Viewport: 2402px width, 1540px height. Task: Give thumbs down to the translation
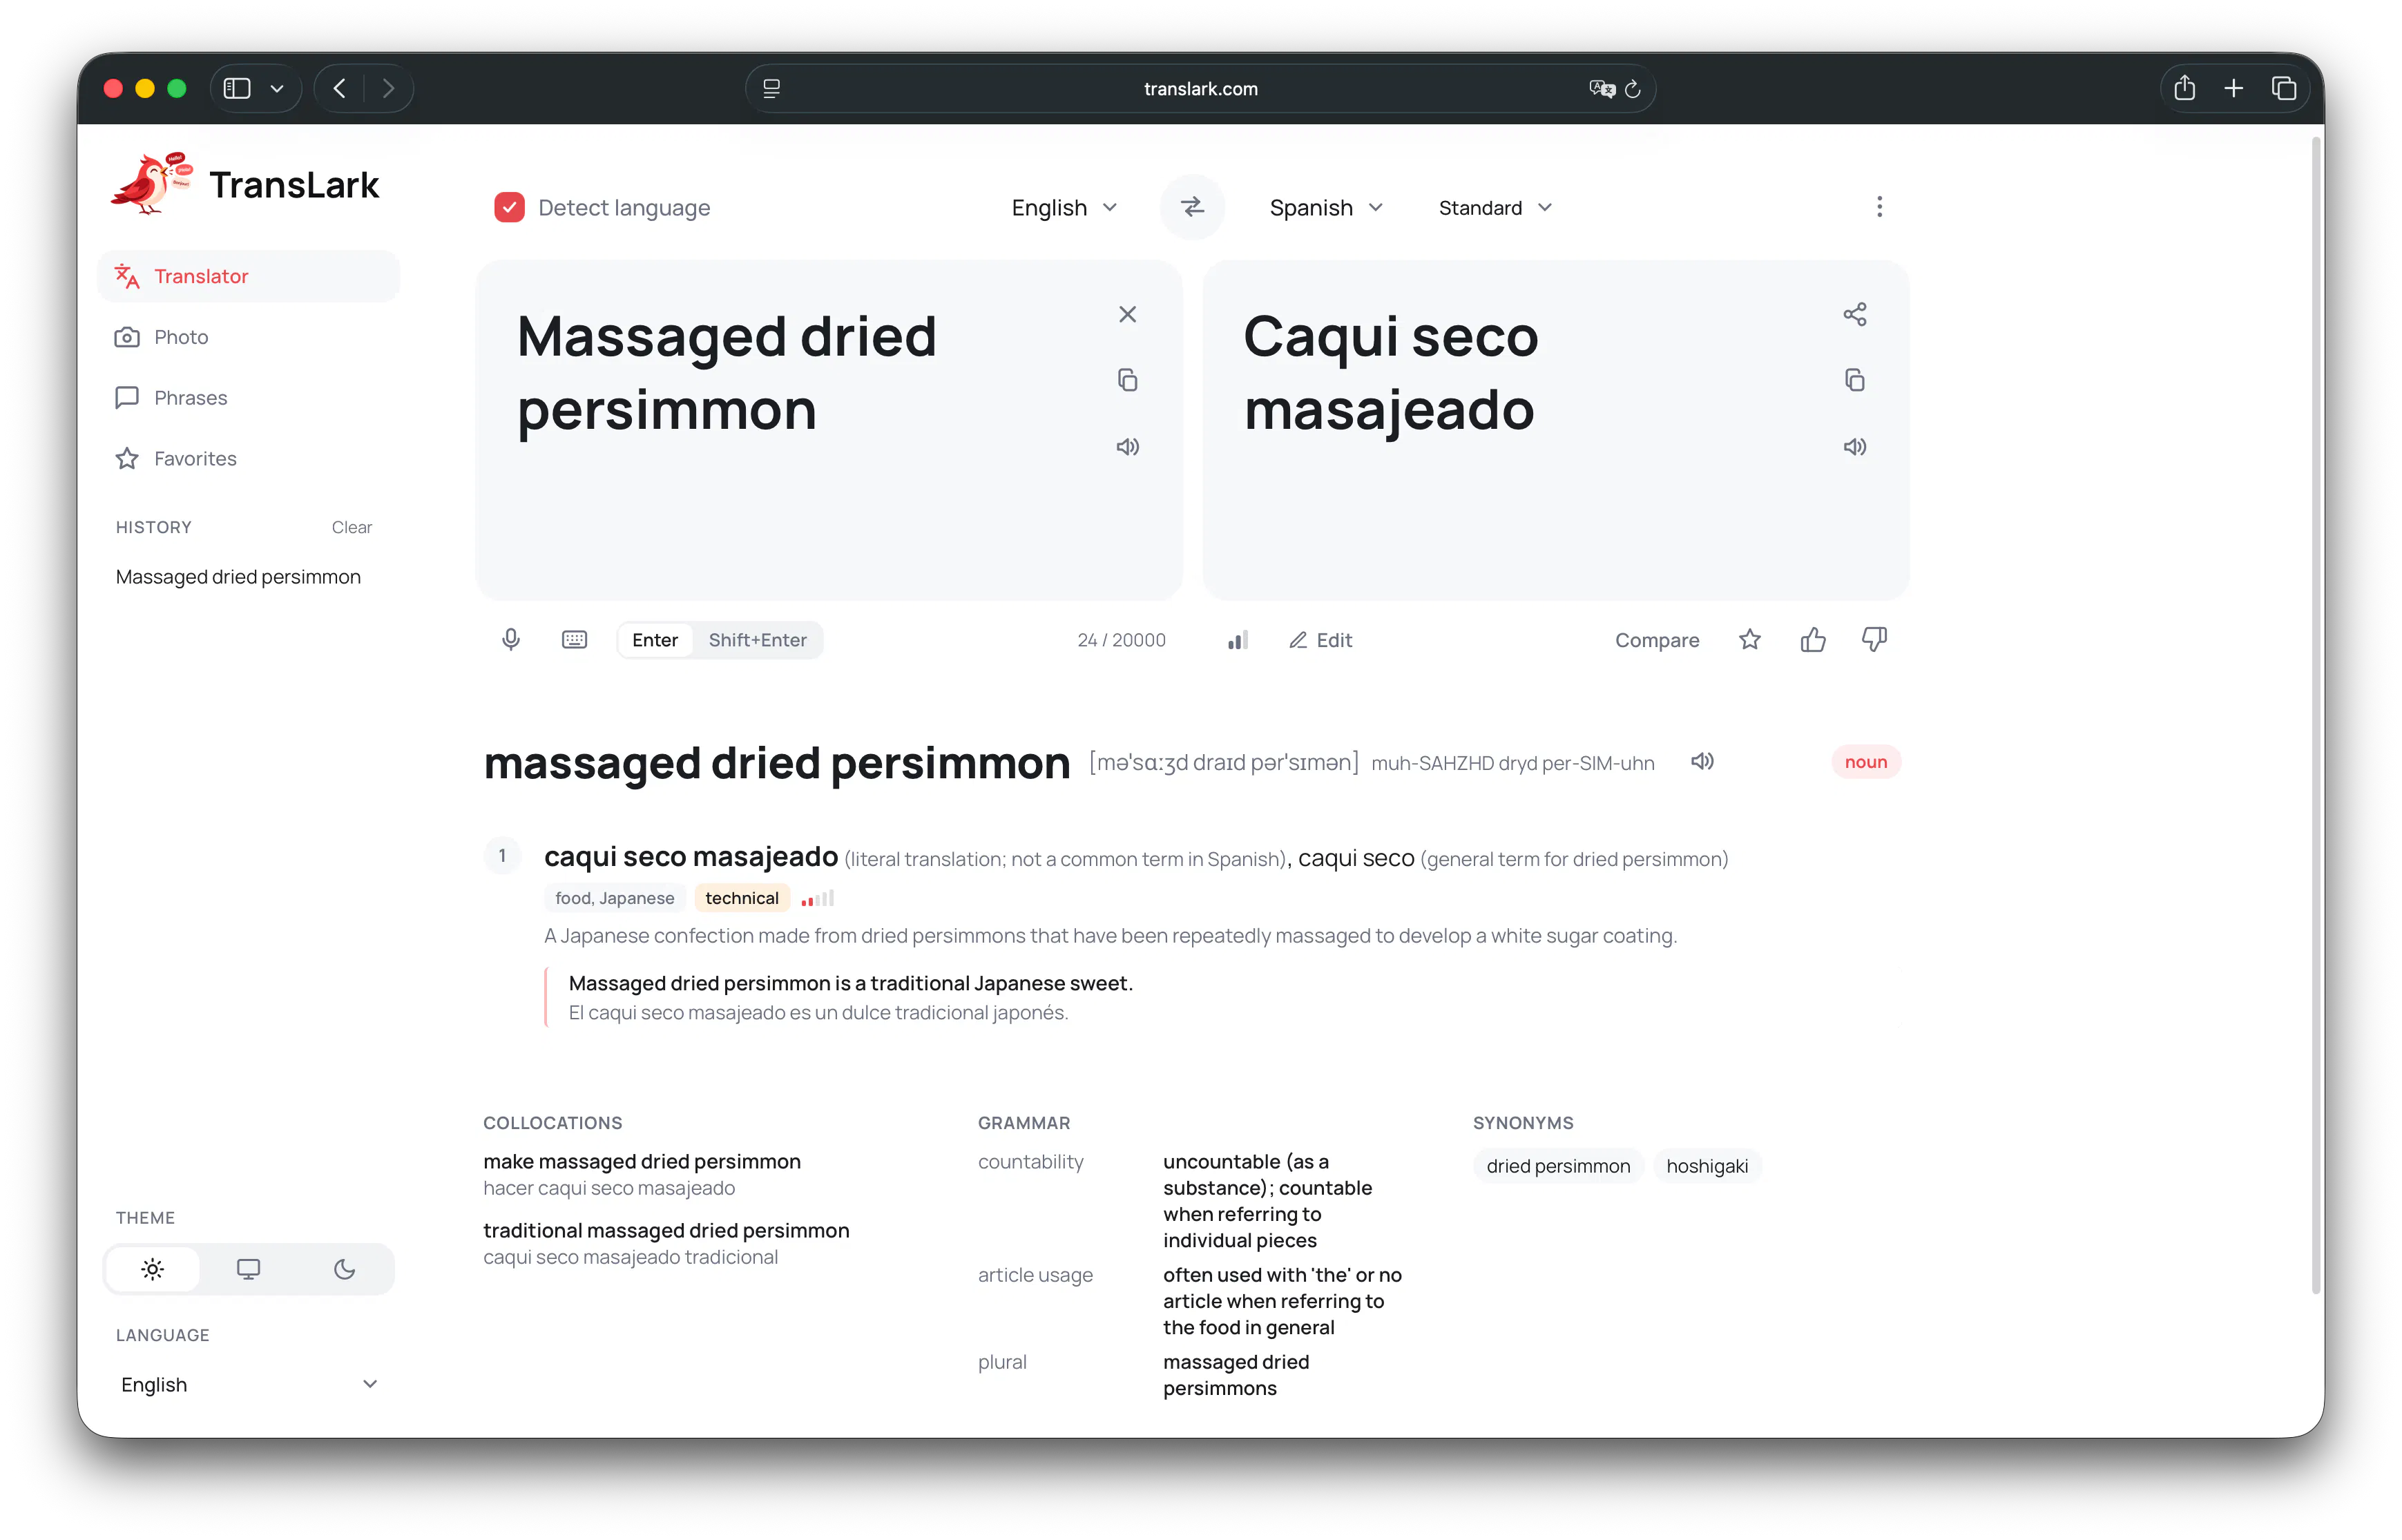[x=1874, y=640]
